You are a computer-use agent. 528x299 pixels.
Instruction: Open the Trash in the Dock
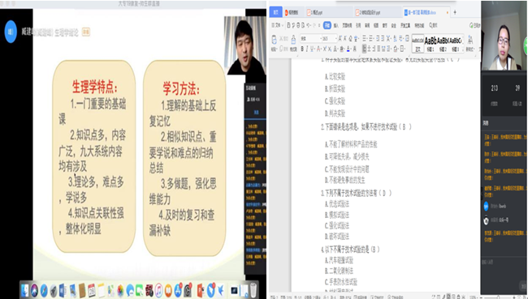click(x=253, y=290)
